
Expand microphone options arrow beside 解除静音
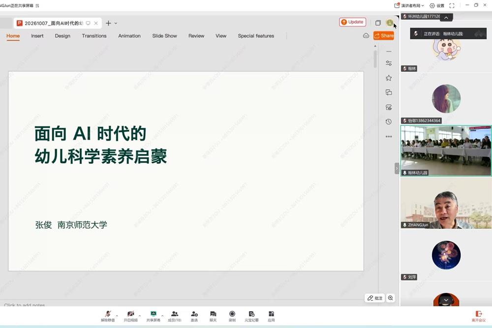pos(117,315)
